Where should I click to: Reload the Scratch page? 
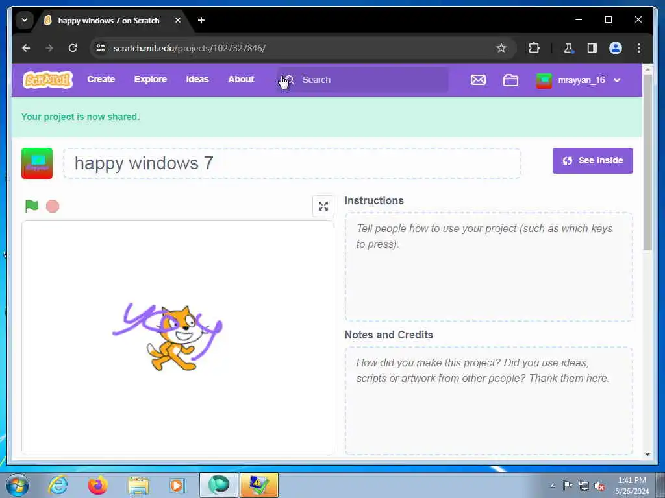(73, 48)
